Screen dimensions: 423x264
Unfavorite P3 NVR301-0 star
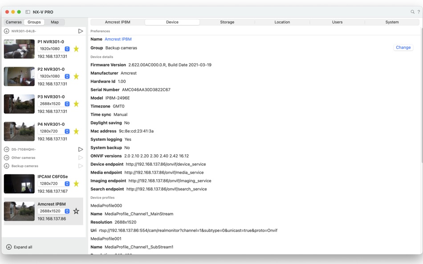[76, 104]
